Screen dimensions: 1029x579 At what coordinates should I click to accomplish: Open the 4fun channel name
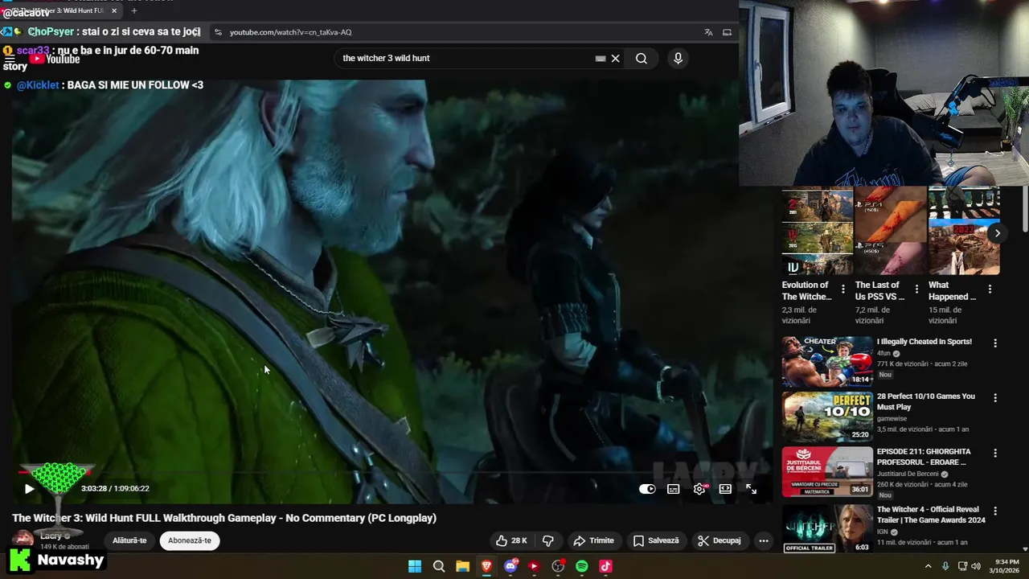coord(883,353)
